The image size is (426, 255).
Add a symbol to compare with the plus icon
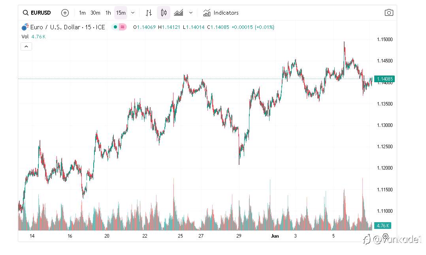[x=65, y=13]
